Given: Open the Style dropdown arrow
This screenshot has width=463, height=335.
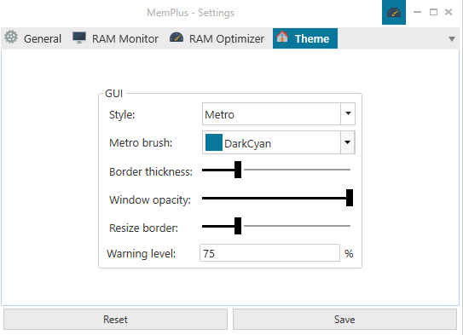Looking at the screenshot, I should point(348,113).
